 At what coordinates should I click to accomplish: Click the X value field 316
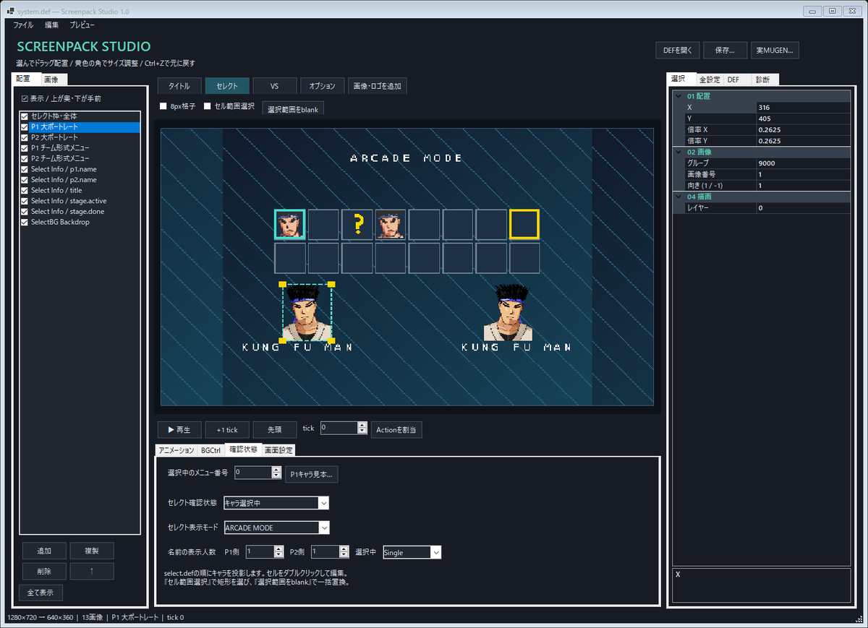tap(802, 107)
